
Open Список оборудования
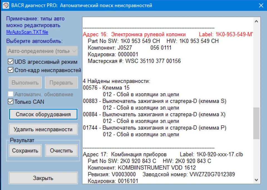pos(43,114)
